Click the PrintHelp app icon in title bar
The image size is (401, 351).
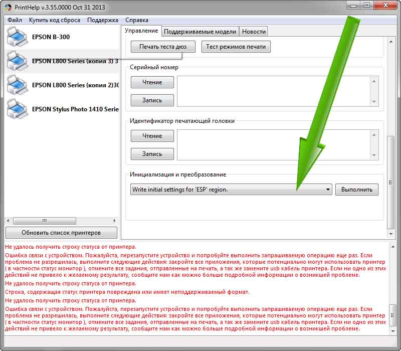pyautogui.click(x=8, y=7)
